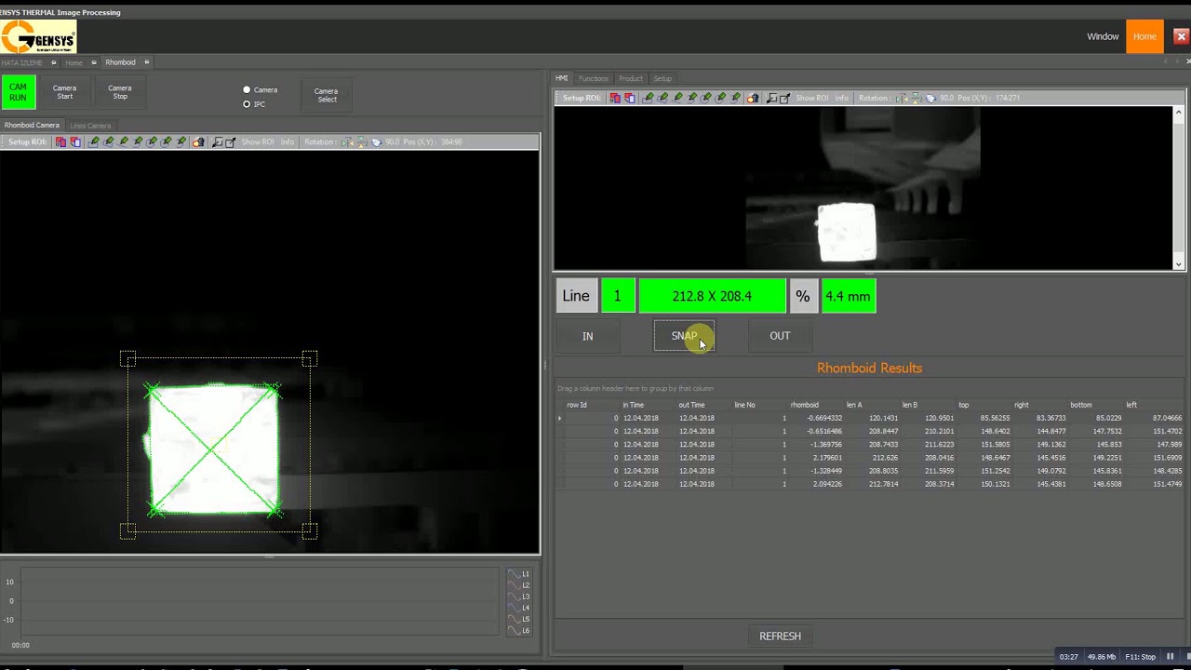
Task: Click the resize-box icon in left camera toolbar
Action: click(x=217, y=141)
